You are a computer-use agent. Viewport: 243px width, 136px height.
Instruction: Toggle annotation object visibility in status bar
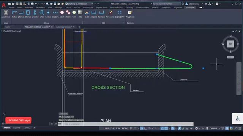point(179,128)
